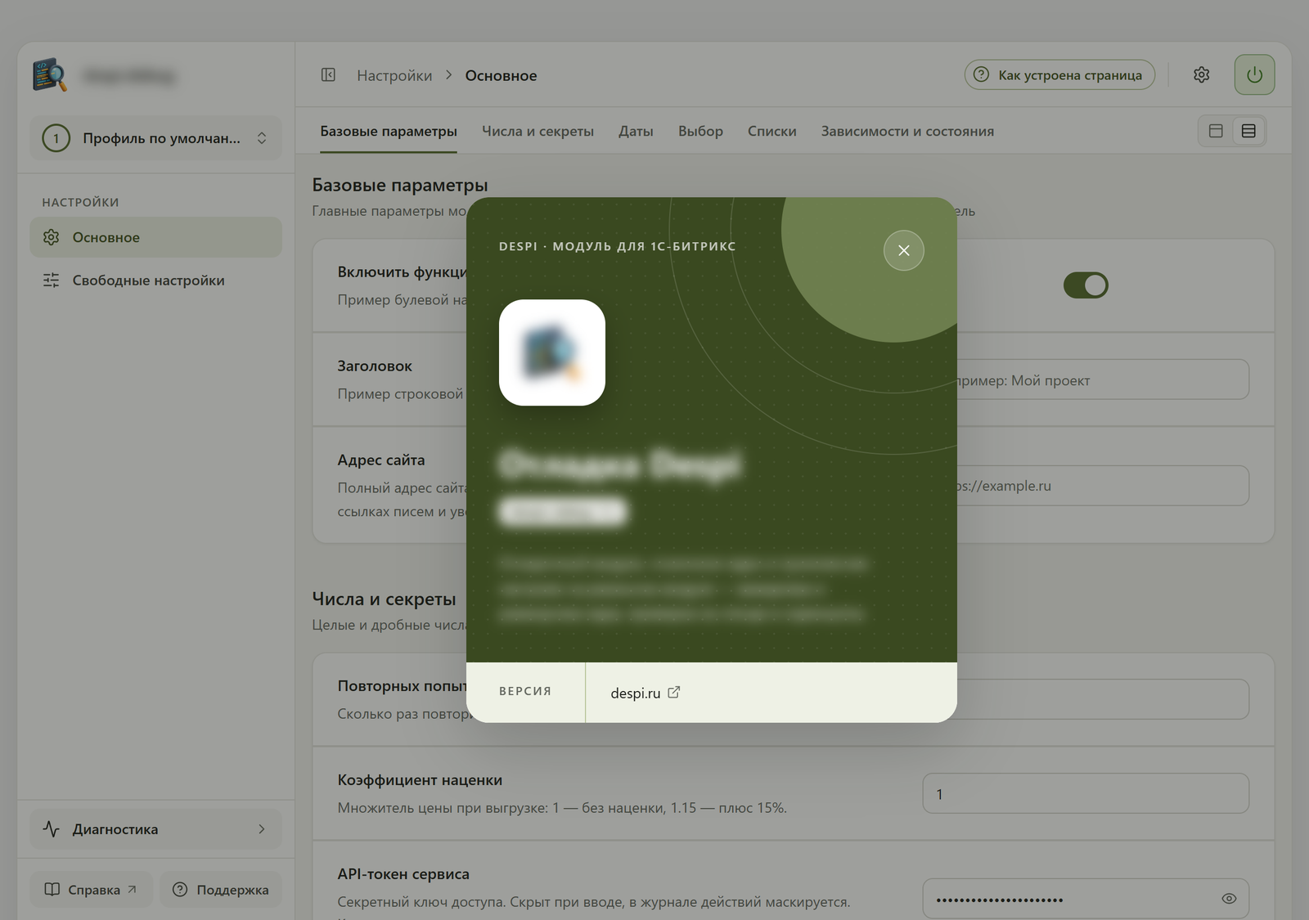The height and width of the screenshot is (920, 1309).
Task: Click the 'Числа и секреты' section heading
Action: coord(384,599)
